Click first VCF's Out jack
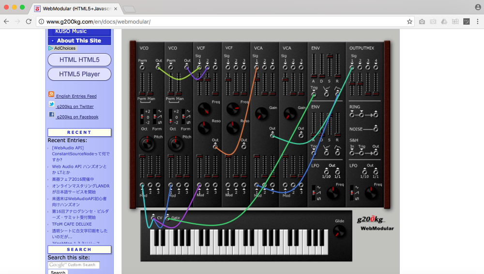 (215, 146)
